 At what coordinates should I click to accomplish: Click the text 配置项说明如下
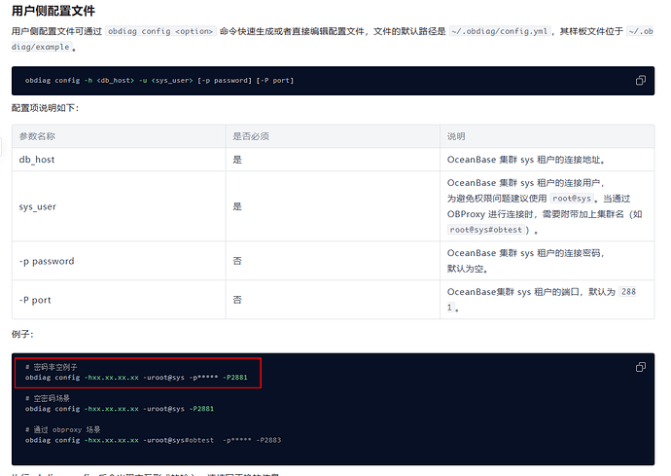click(46, 108)
